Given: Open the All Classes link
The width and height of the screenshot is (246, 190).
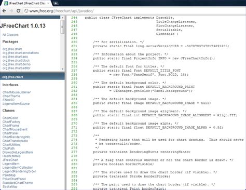Looking at the screenshot, I should 10,35.
